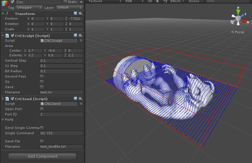
Task: Click the Transform axes icon
Action: (x=7, y=14)
